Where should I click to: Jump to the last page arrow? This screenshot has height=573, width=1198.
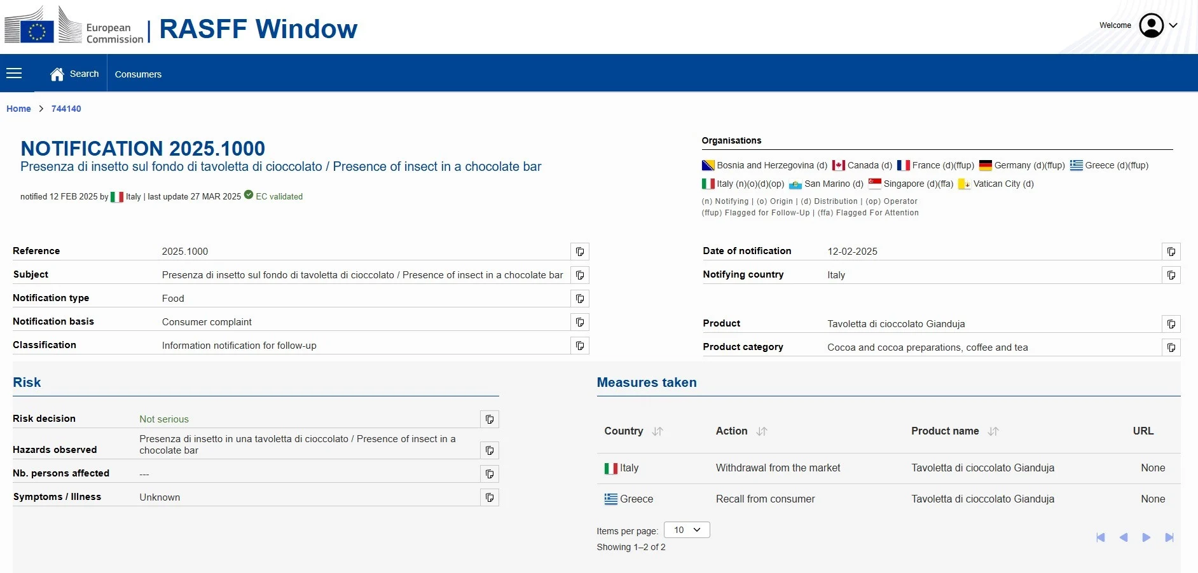point(1169,537)
